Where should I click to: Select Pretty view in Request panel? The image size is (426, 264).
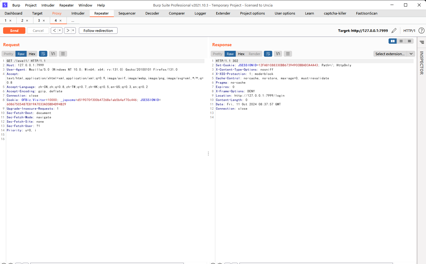tap(8, 54)
